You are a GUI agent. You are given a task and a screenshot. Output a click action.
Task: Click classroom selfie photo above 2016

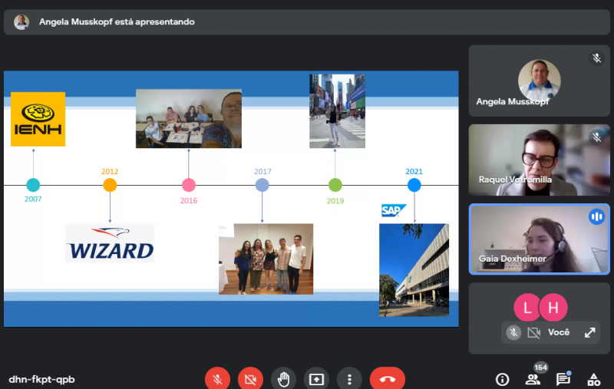coord(189,119)
